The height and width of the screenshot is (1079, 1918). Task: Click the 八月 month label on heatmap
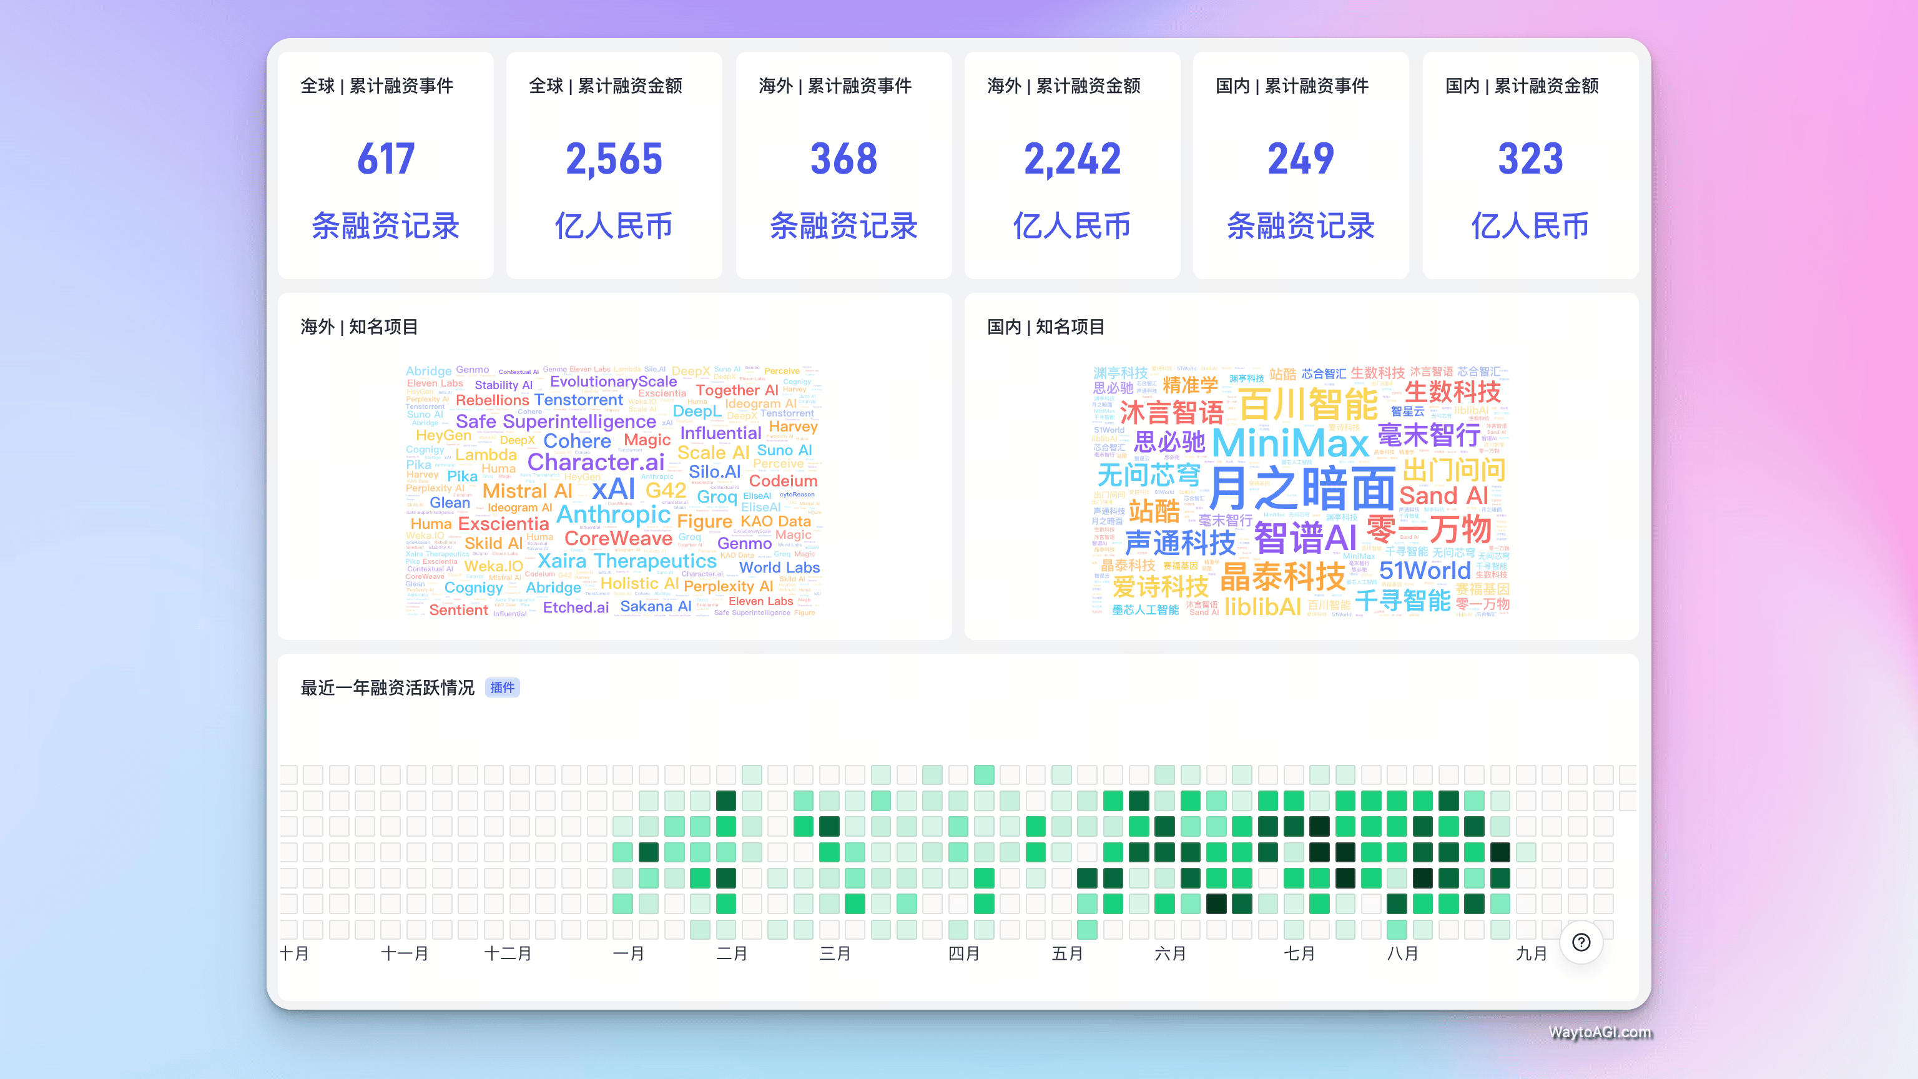(x=1402, y=953)
